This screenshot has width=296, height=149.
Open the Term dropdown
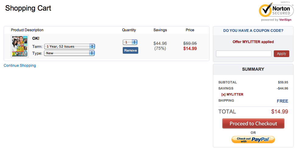point(69,46)
